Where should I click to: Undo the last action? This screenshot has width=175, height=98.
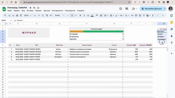click(x=9, y=16)
